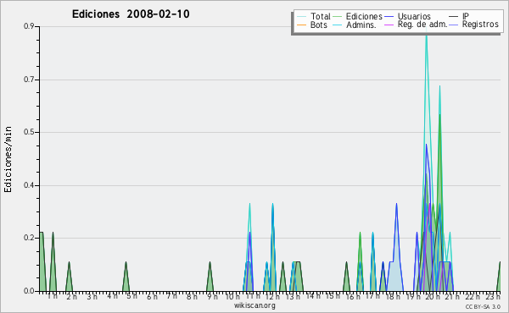Click the Ediciones legend green line
Screen dimensions: 509x313
click(338, 17)
